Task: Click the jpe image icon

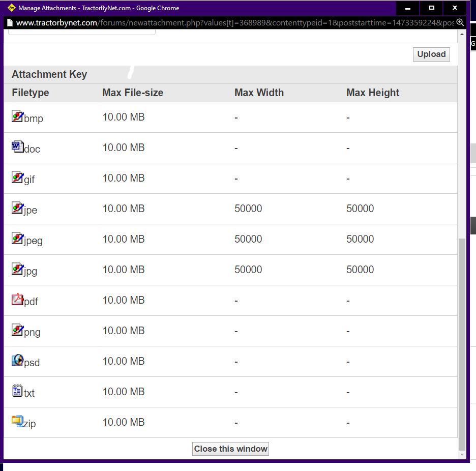Action: point(17,208)
